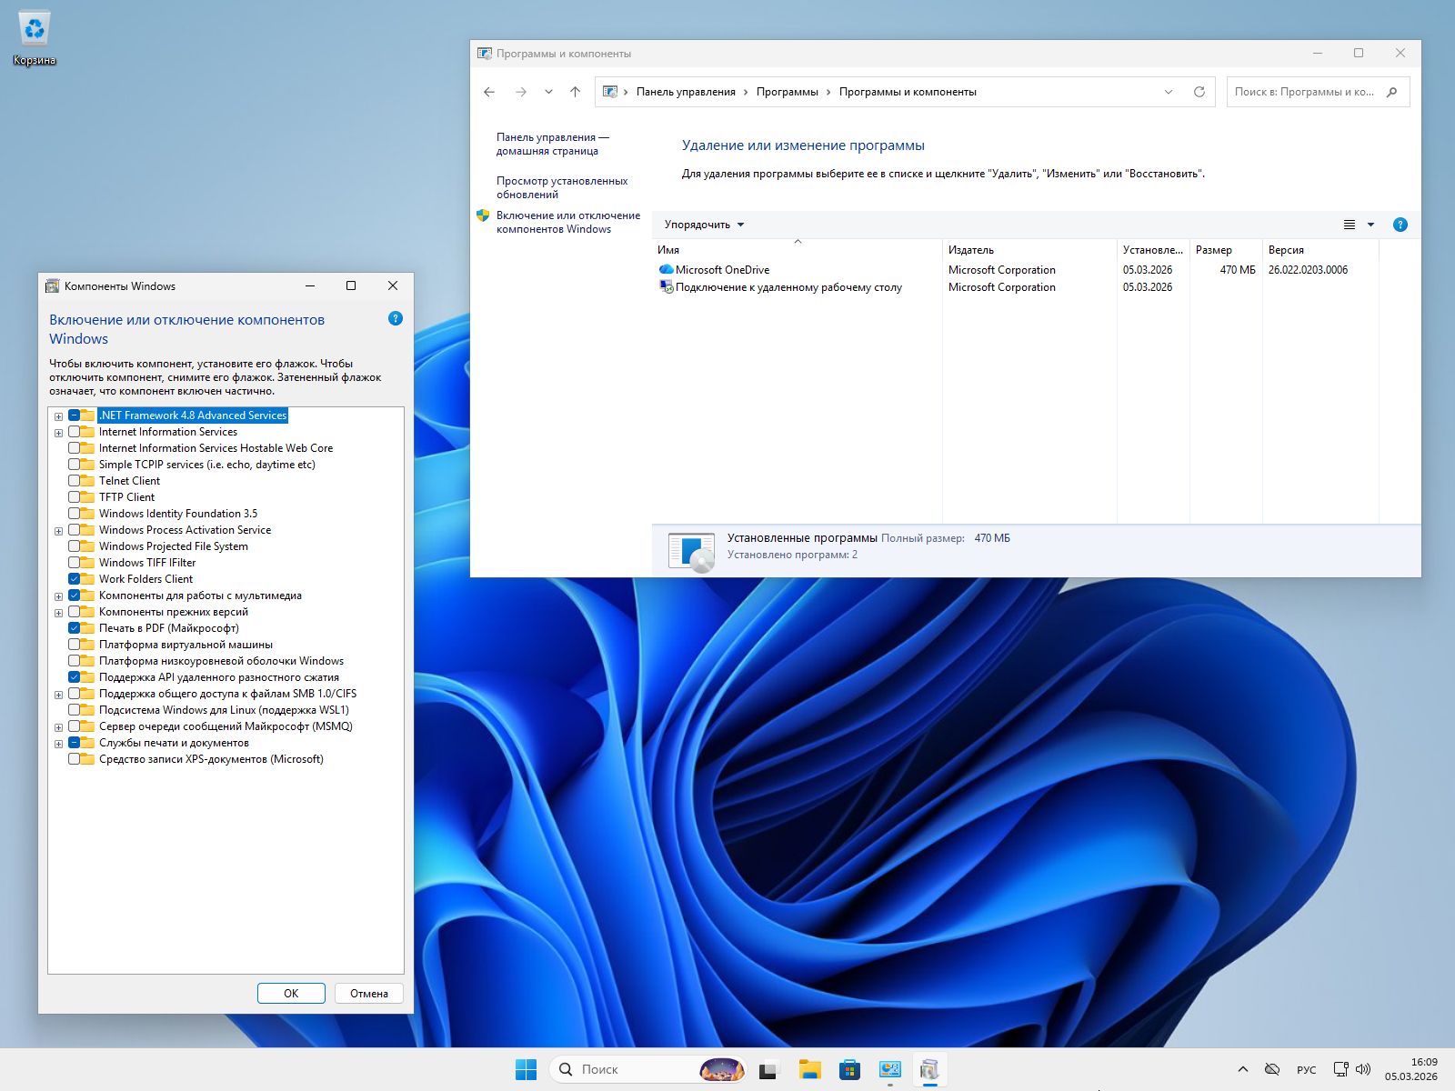The height and width of the screenshot is (1091, 1455).
Task: Click inside the programs search field
Action: coord(1309,91)
